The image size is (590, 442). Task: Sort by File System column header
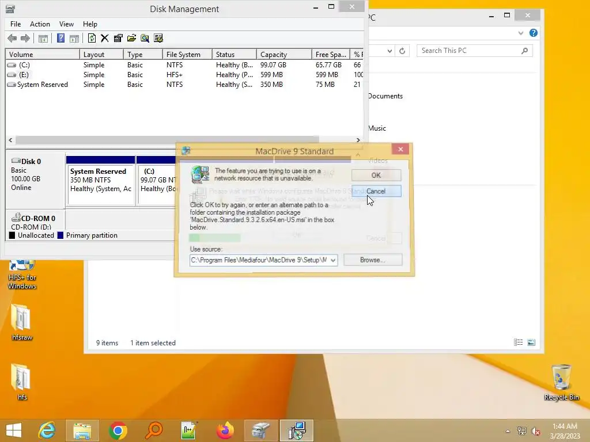pos(187,55)
